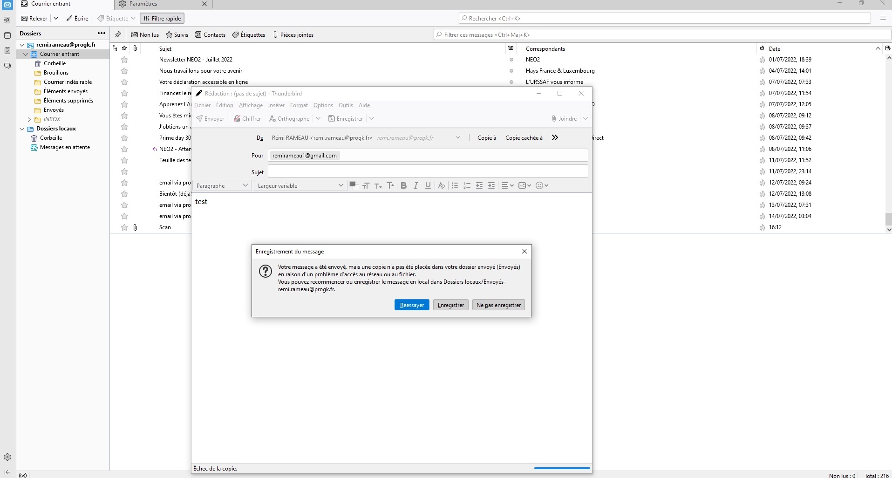This screenshot has width=892, height=478.
Task: Enable the Pièces jointes quick filter
Action: [293, 35]
